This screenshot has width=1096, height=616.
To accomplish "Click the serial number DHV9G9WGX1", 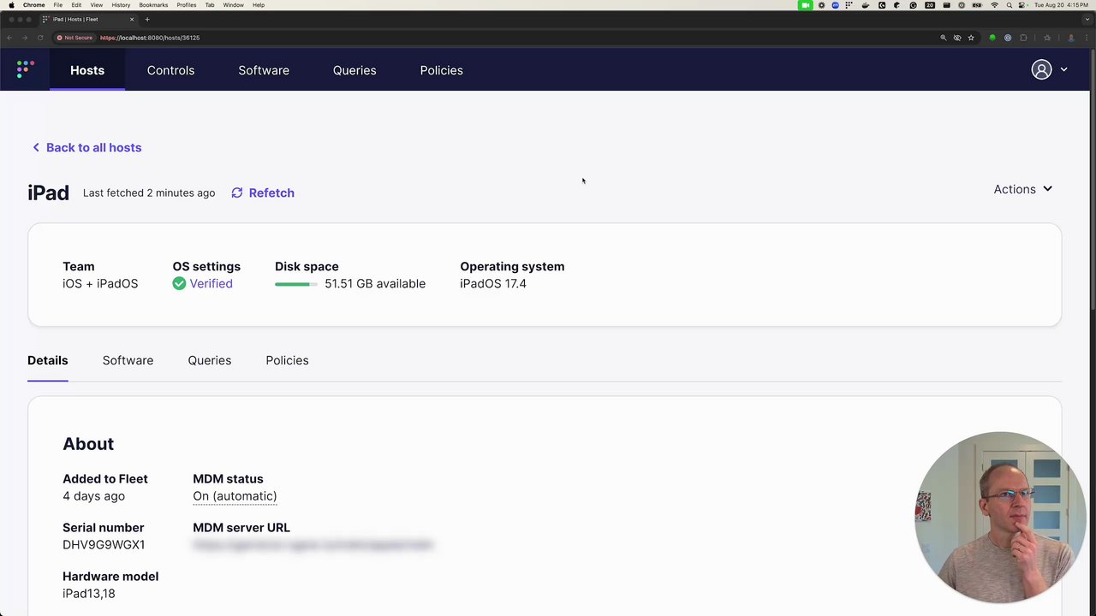I will coord(104,545).
